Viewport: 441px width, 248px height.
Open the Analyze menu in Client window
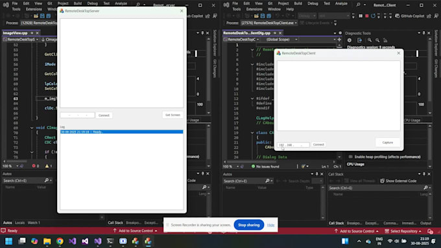tap(341, 4)
